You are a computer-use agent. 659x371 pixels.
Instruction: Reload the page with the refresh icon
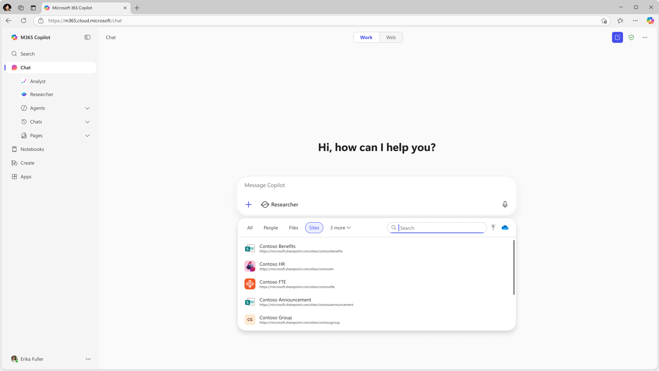click(24, 21)
